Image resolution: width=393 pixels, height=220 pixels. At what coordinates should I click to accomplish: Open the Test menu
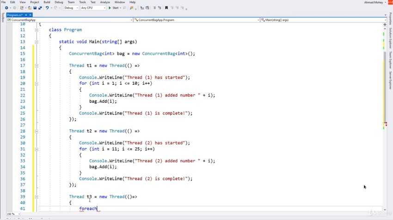pos(93,2)
